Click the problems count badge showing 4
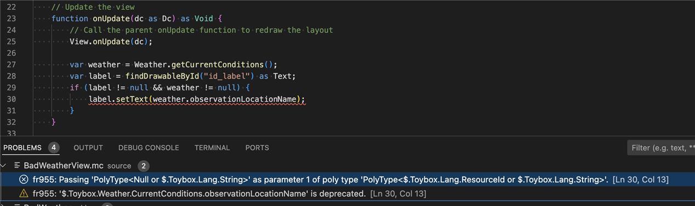The height and width of the screenshot is (206, 695). click(53, 148)
